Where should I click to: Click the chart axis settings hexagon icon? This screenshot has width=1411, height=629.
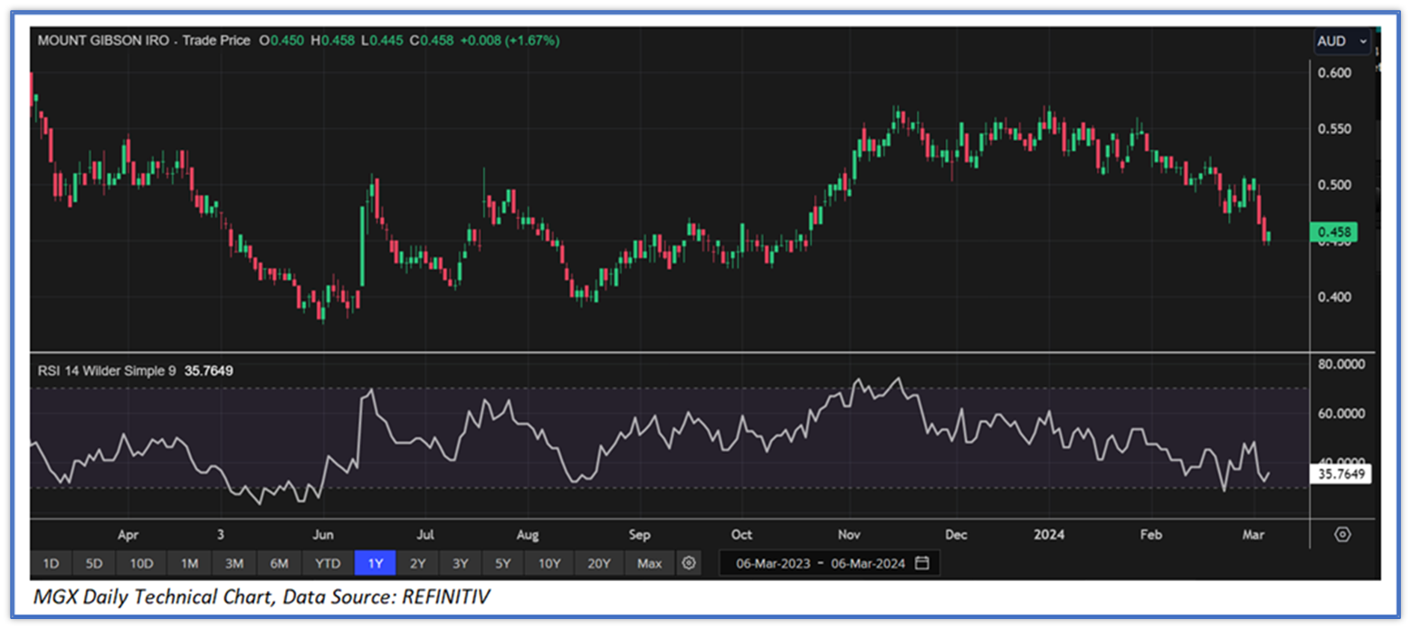pyautogui.click(x=1342, y=534)
